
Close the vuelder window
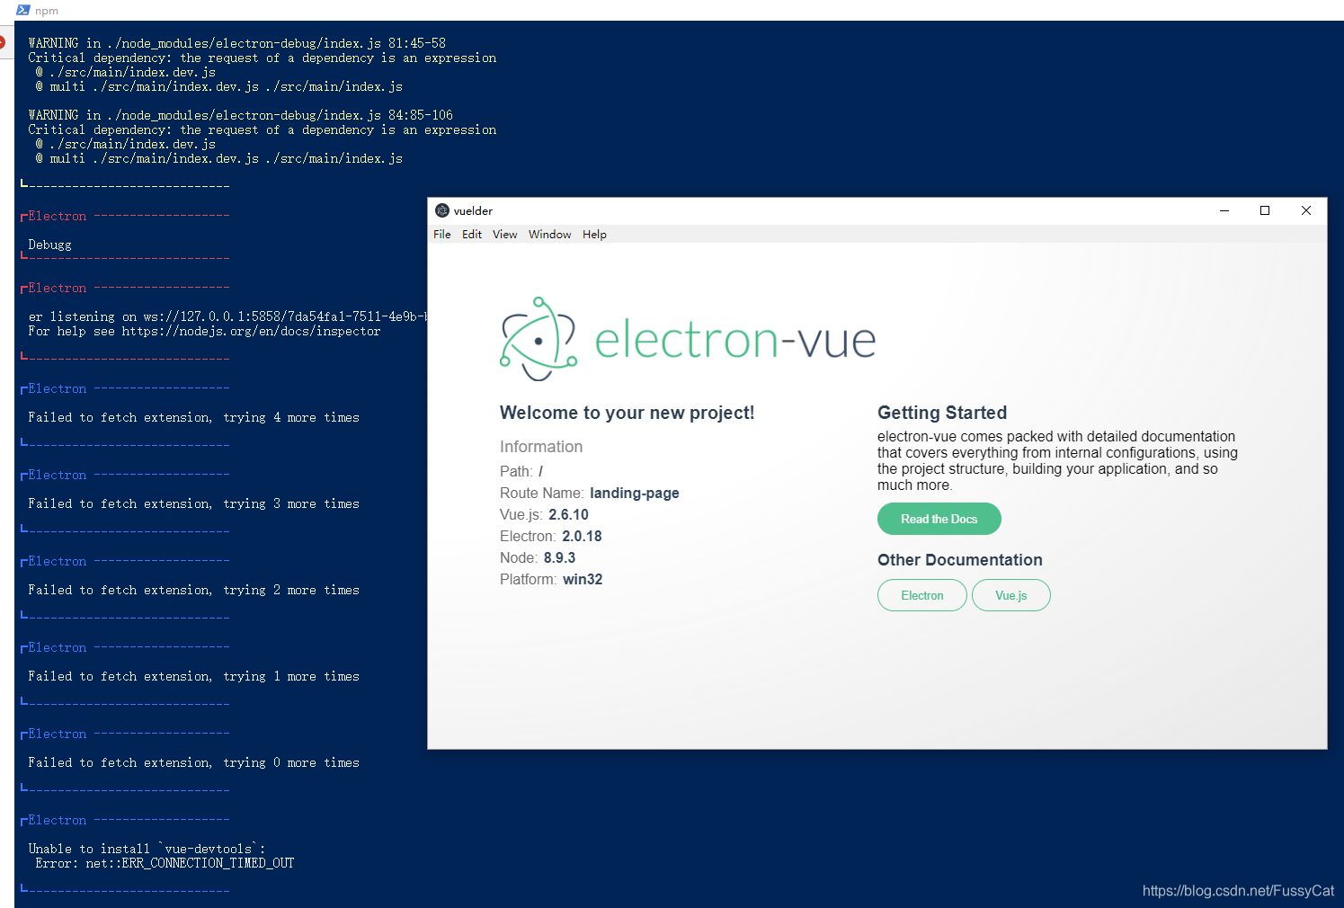[1306, 210]
